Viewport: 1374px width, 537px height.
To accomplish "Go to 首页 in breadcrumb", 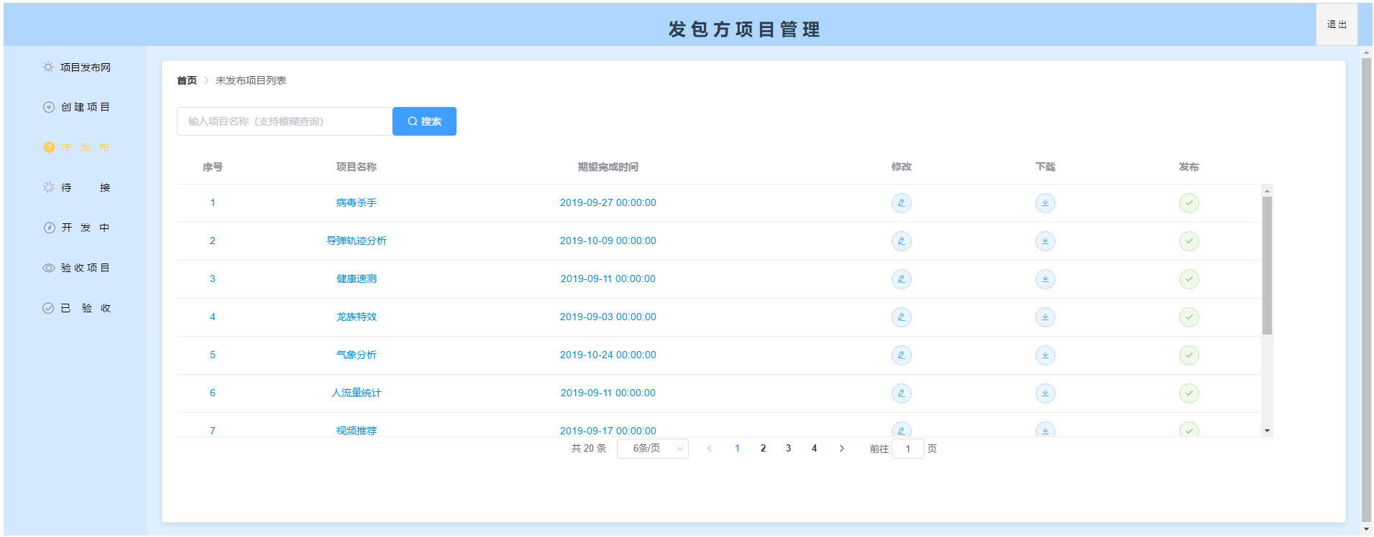I will (187, 80).
